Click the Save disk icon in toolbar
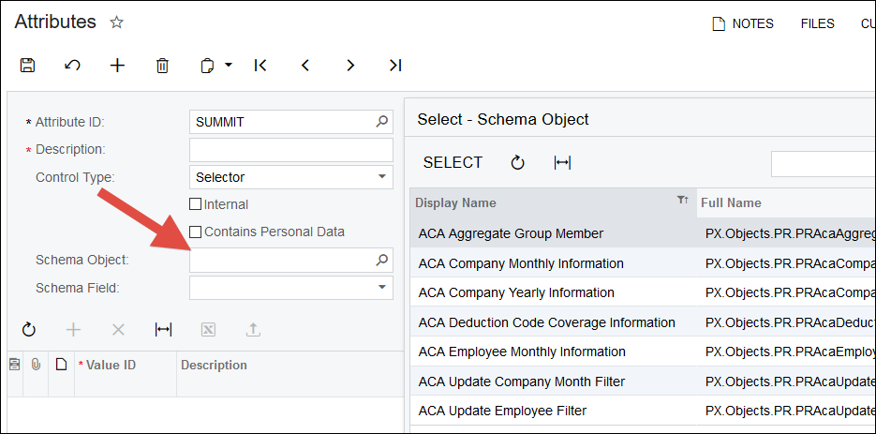 pyautogui.click(x=27, y=66)
